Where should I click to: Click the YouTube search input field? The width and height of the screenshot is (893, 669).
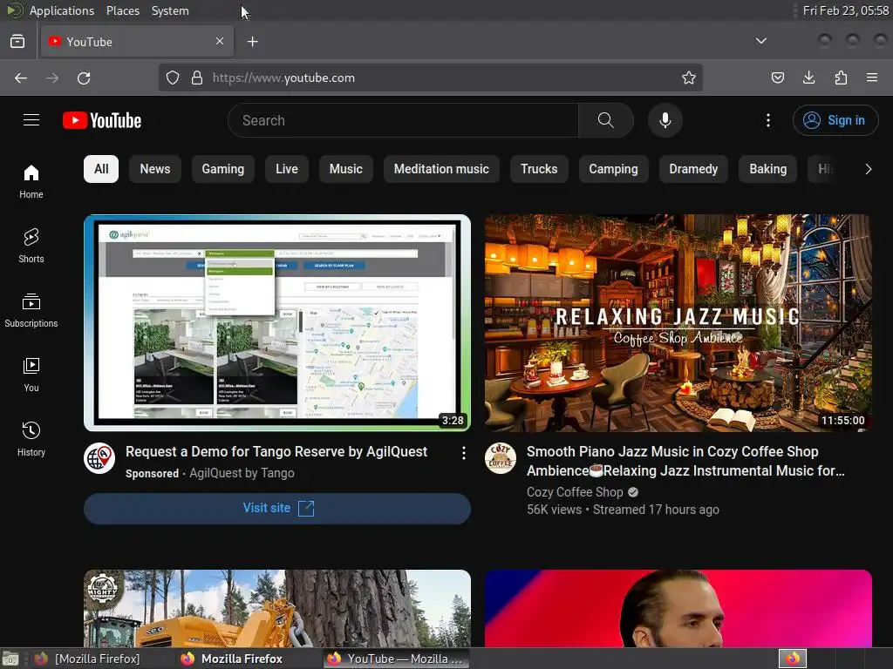click(x=403, y=120)
